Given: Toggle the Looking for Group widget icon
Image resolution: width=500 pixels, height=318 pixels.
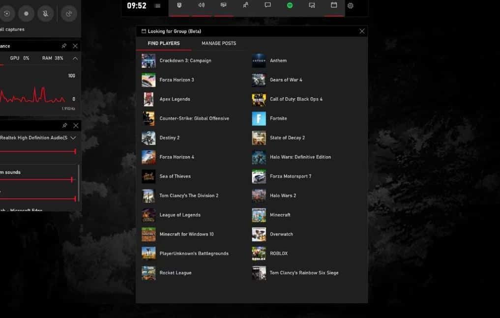Looking at the screenshot, I should pyautogui.click(x=334, y=5).
